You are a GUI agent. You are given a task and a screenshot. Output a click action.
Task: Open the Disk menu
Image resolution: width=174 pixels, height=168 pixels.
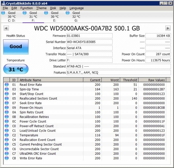point(53,8)
